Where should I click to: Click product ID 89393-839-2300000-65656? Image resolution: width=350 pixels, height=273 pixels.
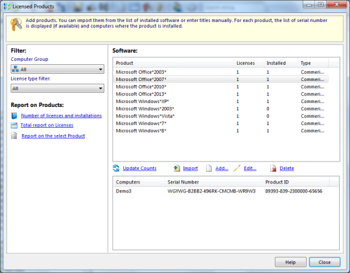(294, 191)
